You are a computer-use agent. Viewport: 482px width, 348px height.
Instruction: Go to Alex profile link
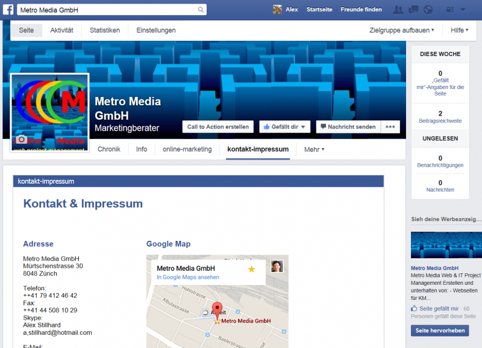(x=292, y=10)
